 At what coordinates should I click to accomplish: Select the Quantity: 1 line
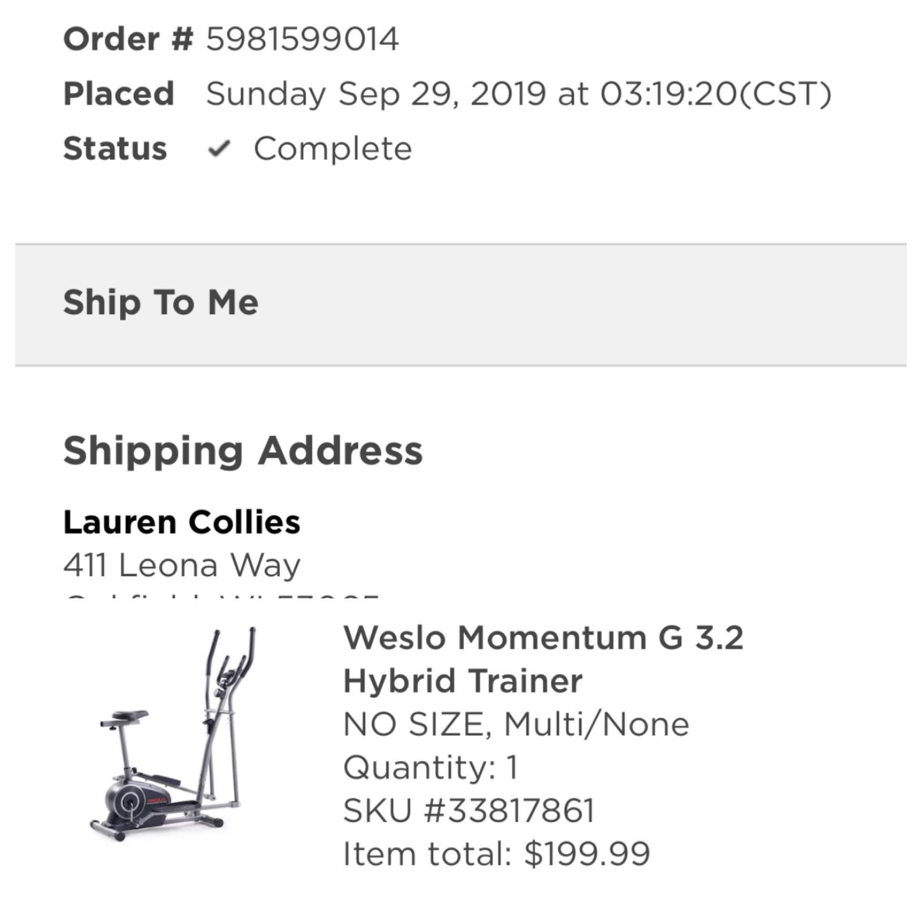point(431,767)
